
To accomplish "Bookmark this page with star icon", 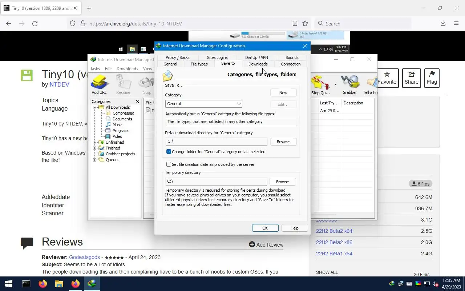I will tap(305, 23).
